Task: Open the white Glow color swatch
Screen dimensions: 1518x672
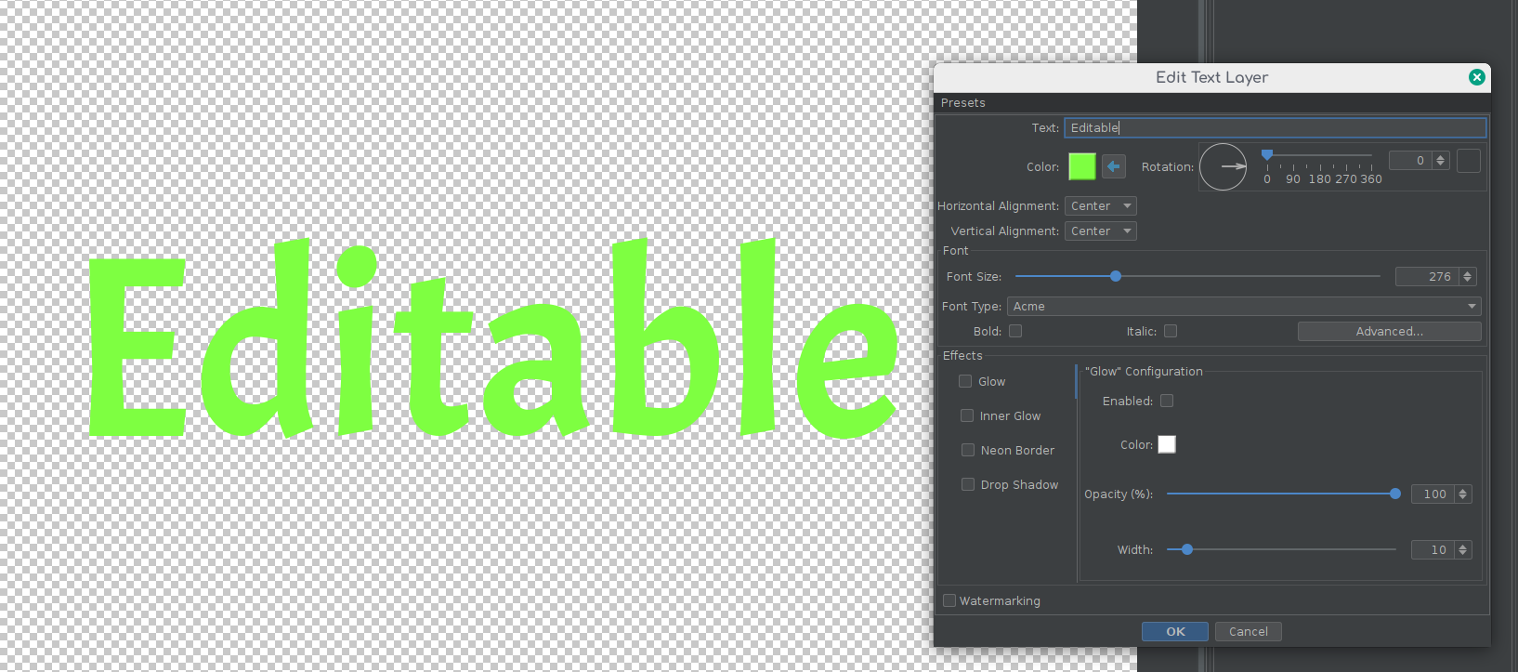Action: pos(1167,444)
